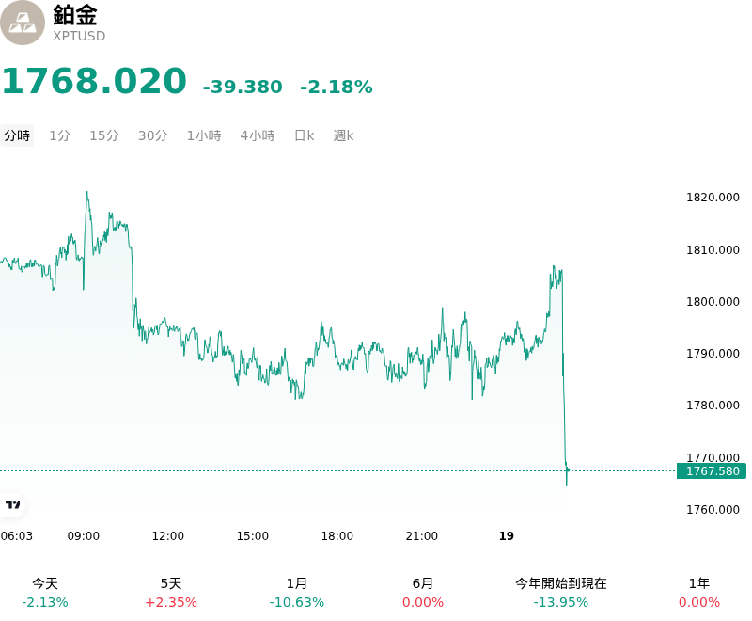
Task: Select the 4小時 interval tab
Action: (x=258, y=135)
